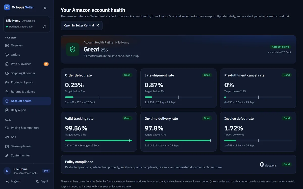Click the N user avatar
The height and width of the screenshot is (189, 303).
tap(7, 171)
